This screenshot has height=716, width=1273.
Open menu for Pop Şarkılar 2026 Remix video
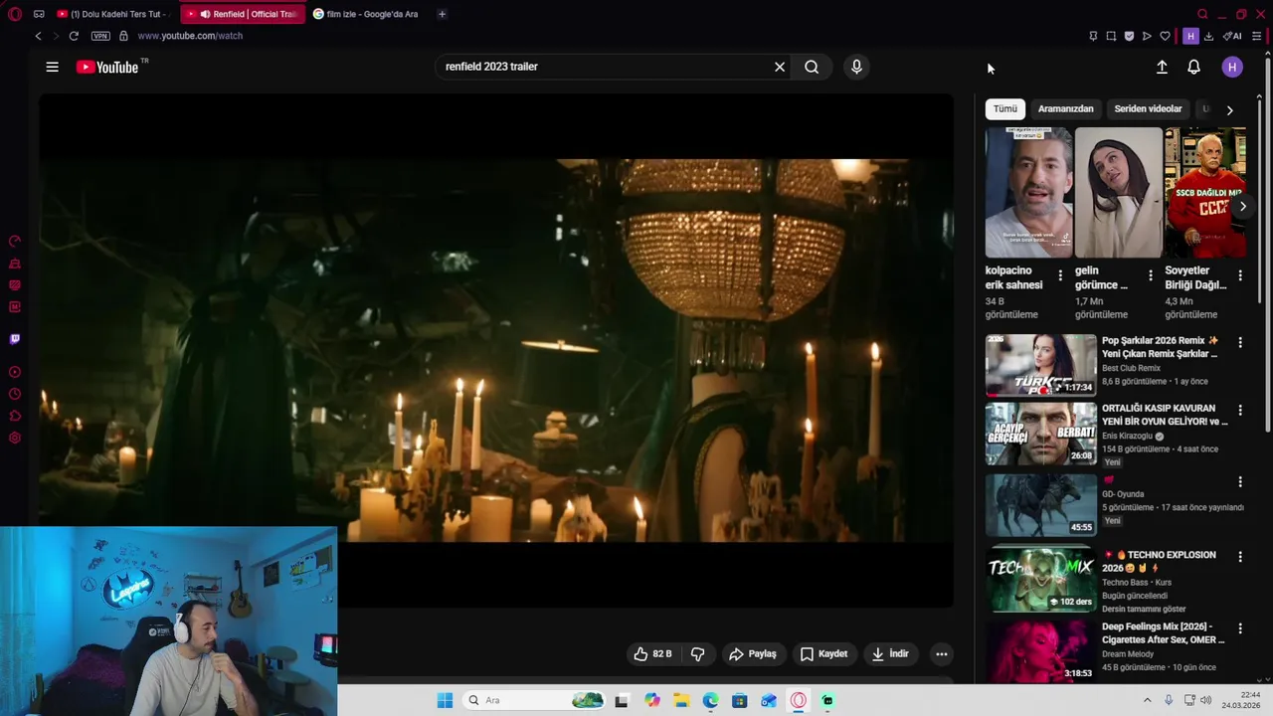(x=1240, y=342)
